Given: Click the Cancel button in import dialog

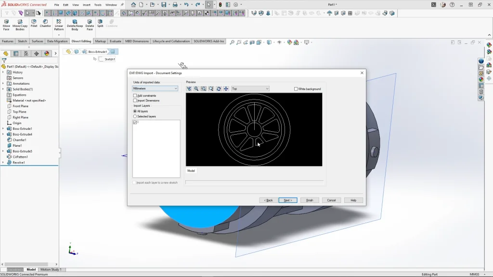Looking at the screenshot, I should [x=331, y=200].
